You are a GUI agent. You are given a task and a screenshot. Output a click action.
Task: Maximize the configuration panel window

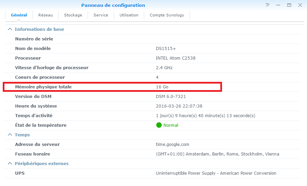point(289,5)
